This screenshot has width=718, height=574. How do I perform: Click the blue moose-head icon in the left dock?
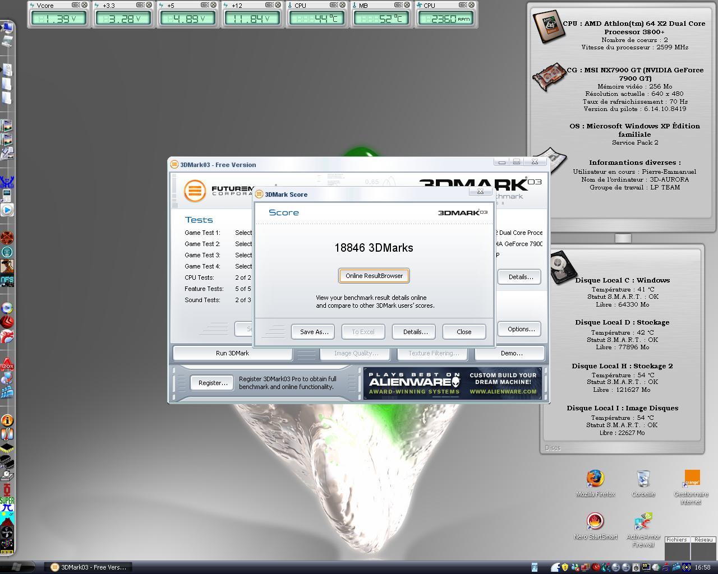click(x=7, y=182)
